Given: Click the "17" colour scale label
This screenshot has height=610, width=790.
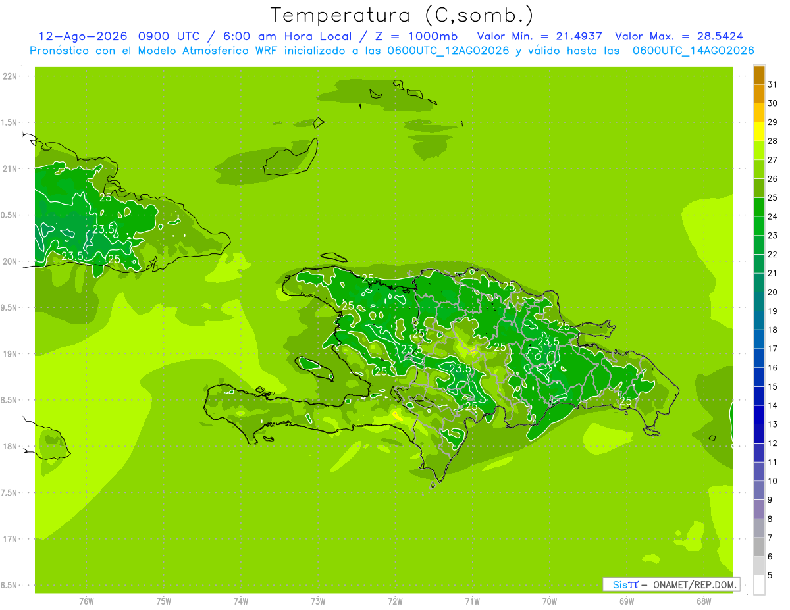Looking at the screenshot, I should pyautogui.click(x=773, y=348).
